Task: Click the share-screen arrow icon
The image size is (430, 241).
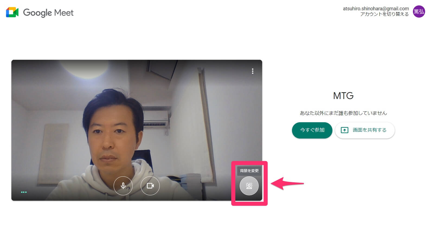Action: pyautogui.click(x=344, y=130)
